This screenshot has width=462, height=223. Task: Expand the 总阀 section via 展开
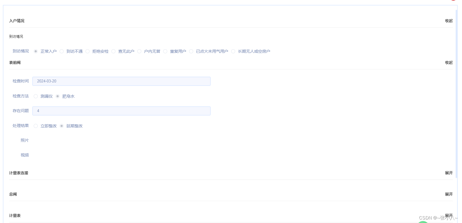click(449, 194)
